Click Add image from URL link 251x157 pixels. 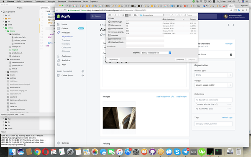pyautogui.click(x=165, y=97)
